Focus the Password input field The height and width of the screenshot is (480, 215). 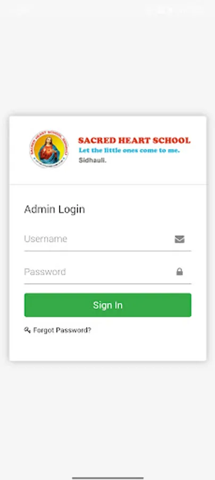point(108,272)
